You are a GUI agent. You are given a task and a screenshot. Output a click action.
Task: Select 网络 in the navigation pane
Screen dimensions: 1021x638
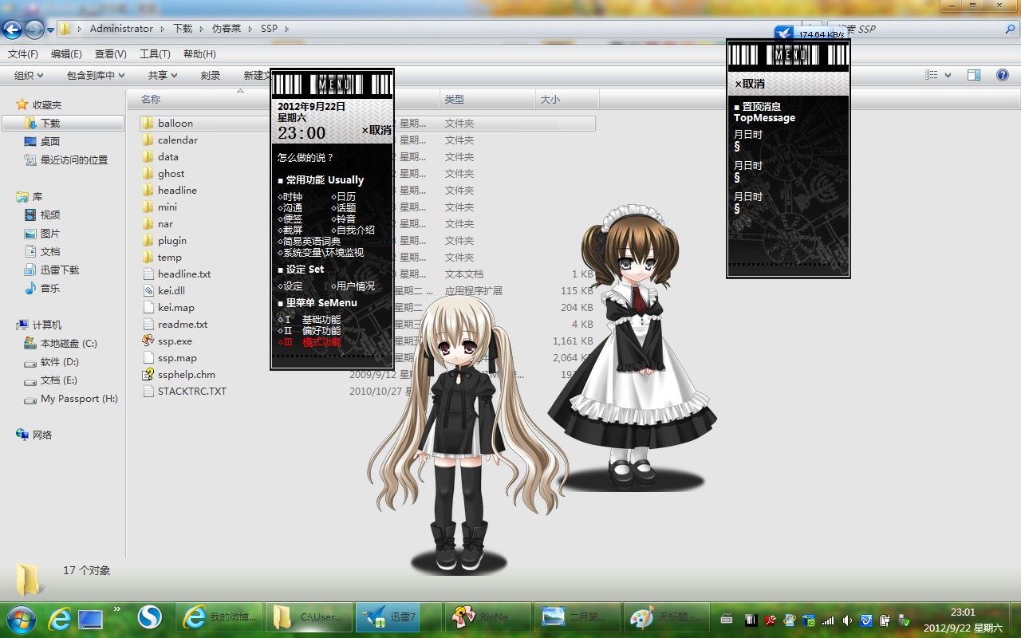click(x=42, y=435)
